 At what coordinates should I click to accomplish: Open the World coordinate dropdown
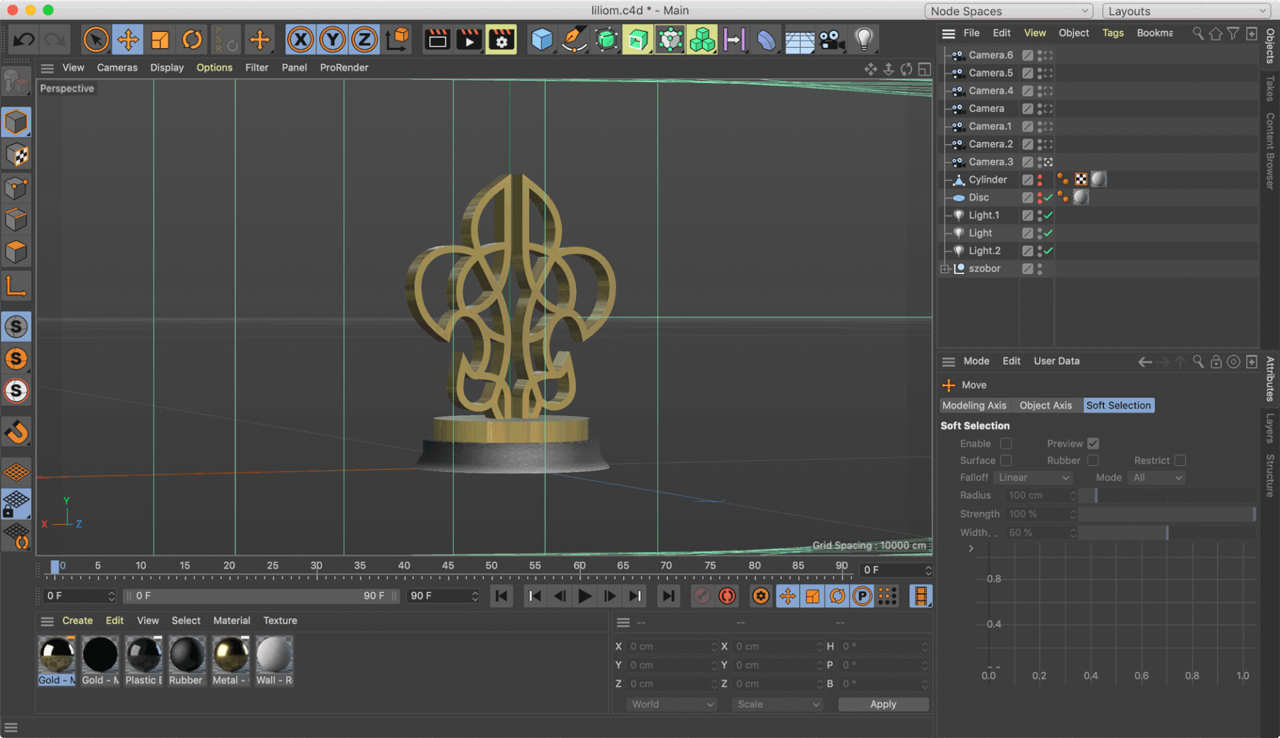[x=671, y=705]
